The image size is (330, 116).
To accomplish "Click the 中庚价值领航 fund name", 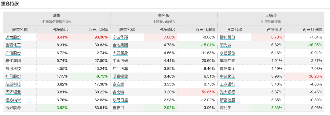I will [271, 22].
